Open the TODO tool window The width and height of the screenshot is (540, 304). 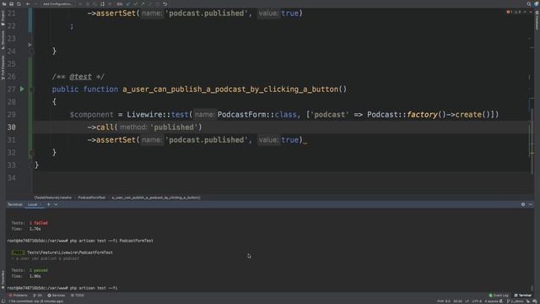click(78, 296)
